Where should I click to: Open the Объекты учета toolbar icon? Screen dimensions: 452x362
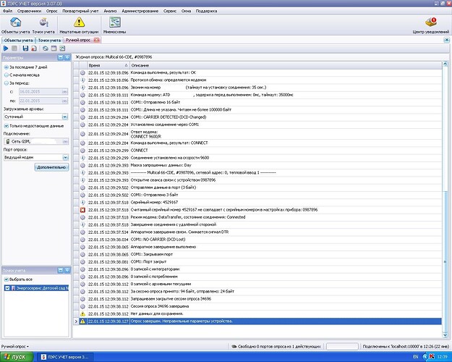pyautogui.click(x=16, y=25)
